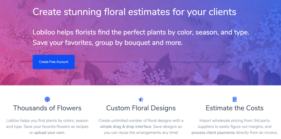Click the "Create unlimited number of floral designs" sentence
This screenshot has width=281, height=139.
141,121
